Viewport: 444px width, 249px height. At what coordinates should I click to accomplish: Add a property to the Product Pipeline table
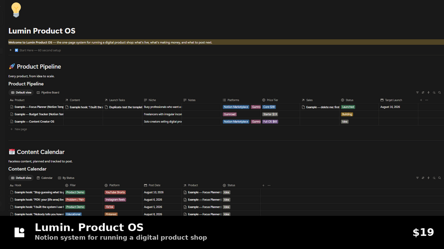(x=421, y=100)
